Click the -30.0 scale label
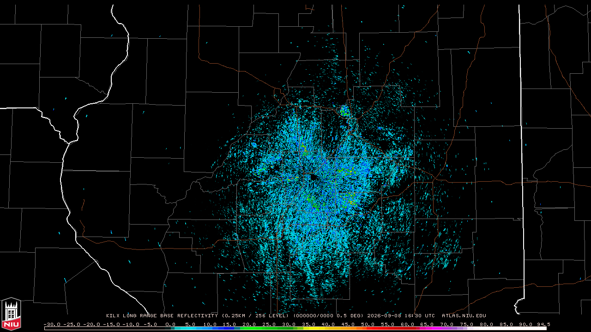Image resolution: width=591 pixels, height=332 pixels. click(52, 324)
